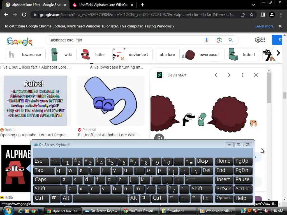Start voice search with the microphone icon
This screenshot has height=215, width=287.
pyautogui.click(x=207, y=40)
